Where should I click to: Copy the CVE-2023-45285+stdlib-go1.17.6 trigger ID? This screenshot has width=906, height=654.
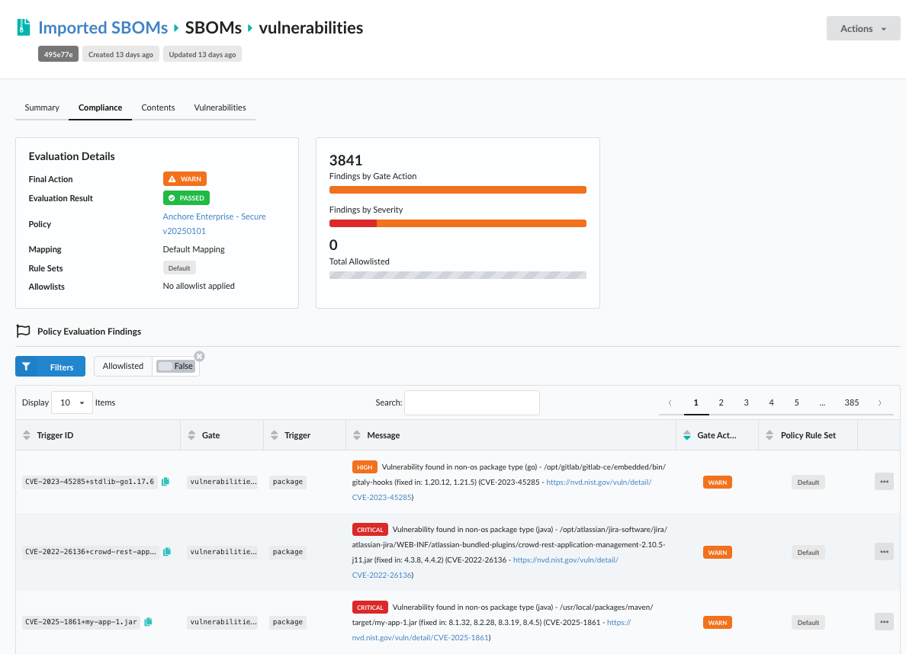pyautogui.click(x=165, y=481)
